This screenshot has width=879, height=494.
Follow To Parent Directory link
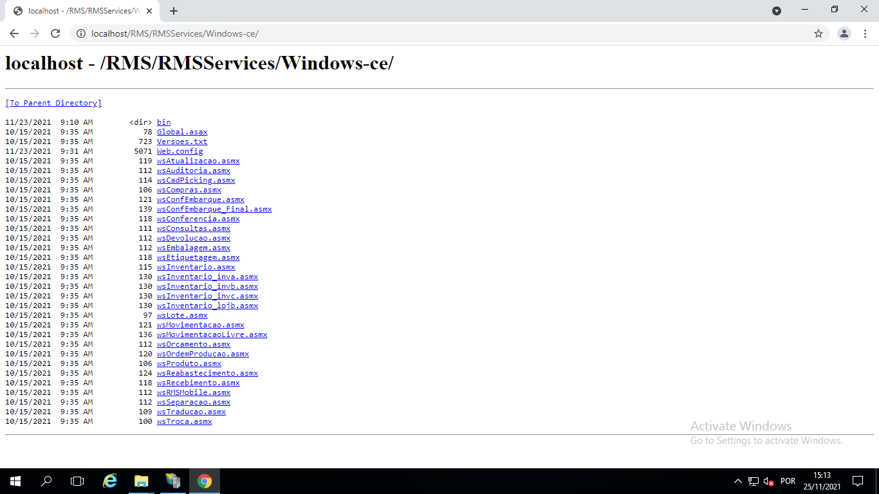53,103
